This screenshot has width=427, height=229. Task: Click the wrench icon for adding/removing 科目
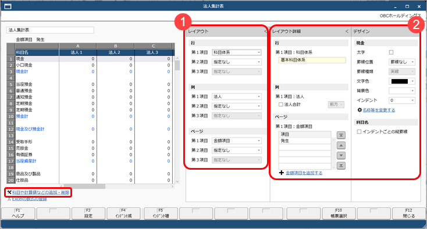9,192
